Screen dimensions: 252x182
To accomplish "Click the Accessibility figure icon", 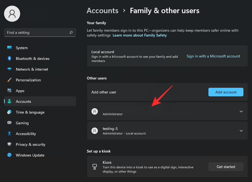I will 9,134.
